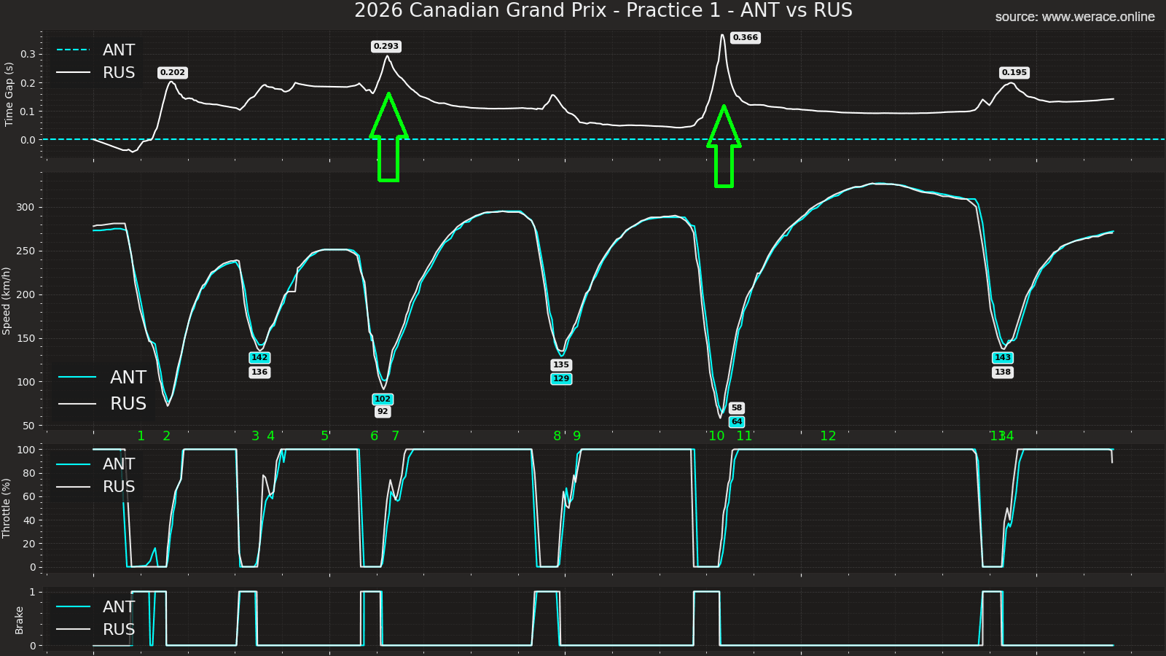Click the green turn 9 marker
The image size is (1166, 656).
(577, 436)
